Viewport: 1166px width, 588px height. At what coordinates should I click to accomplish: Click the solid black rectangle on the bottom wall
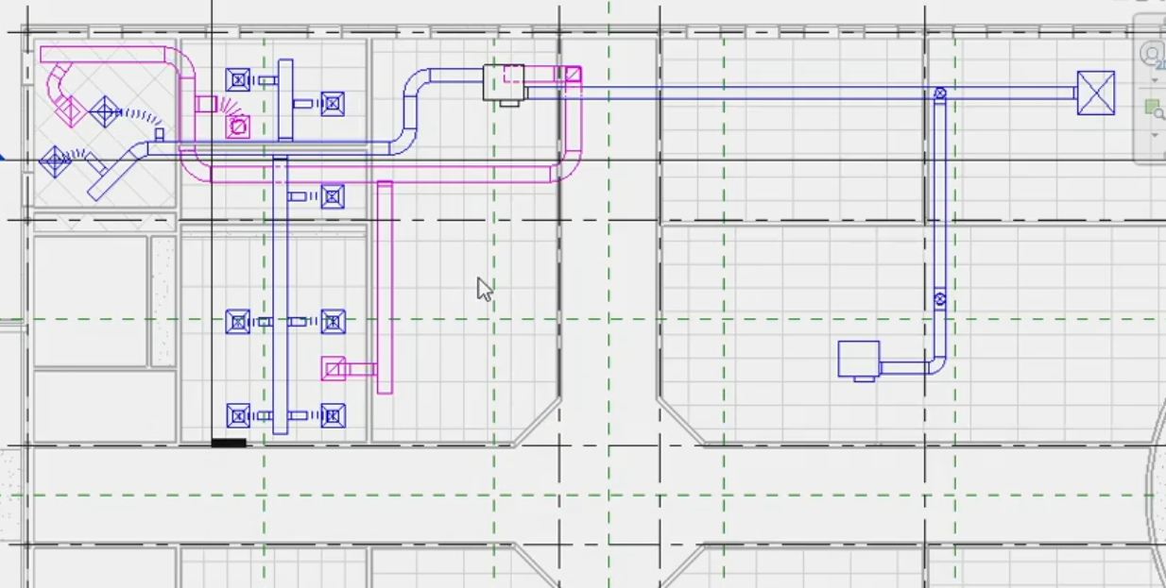(229, 442)
